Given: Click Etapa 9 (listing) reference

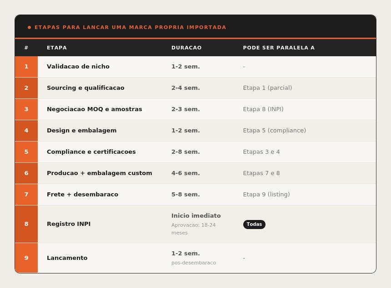Looking at the screenshot, I should [x=266, y=195].
